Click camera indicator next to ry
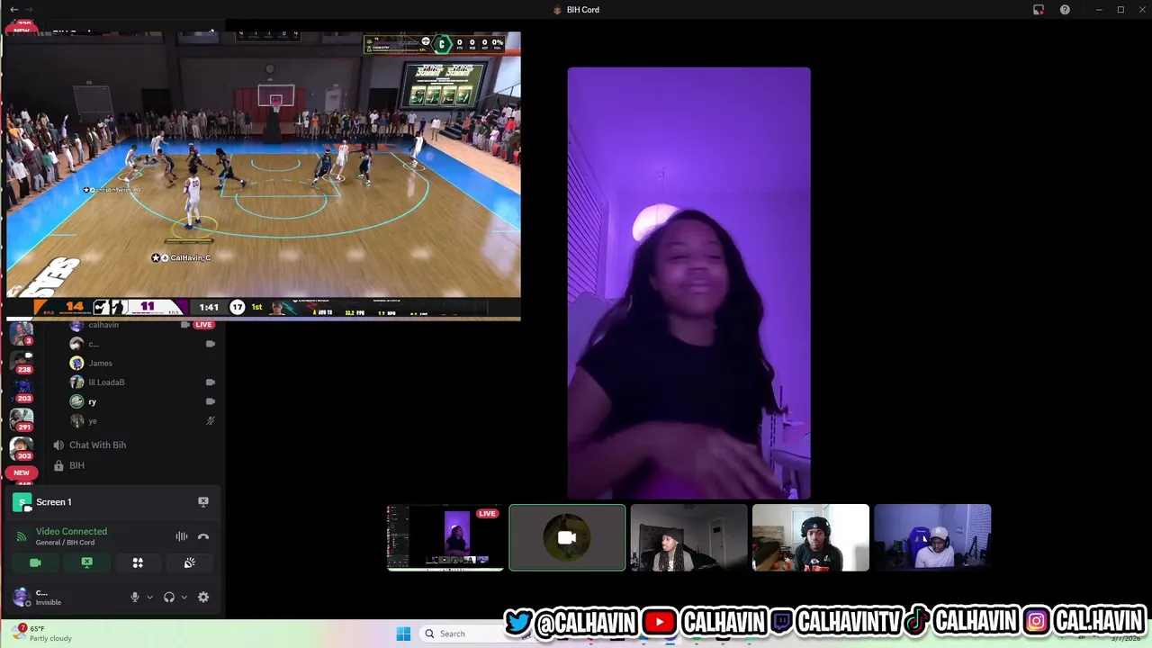This screenshot has height=648, width=1152. click(211, 401)
